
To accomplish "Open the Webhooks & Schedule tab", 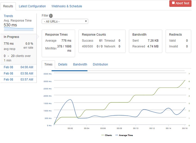I will click(67, 6).
